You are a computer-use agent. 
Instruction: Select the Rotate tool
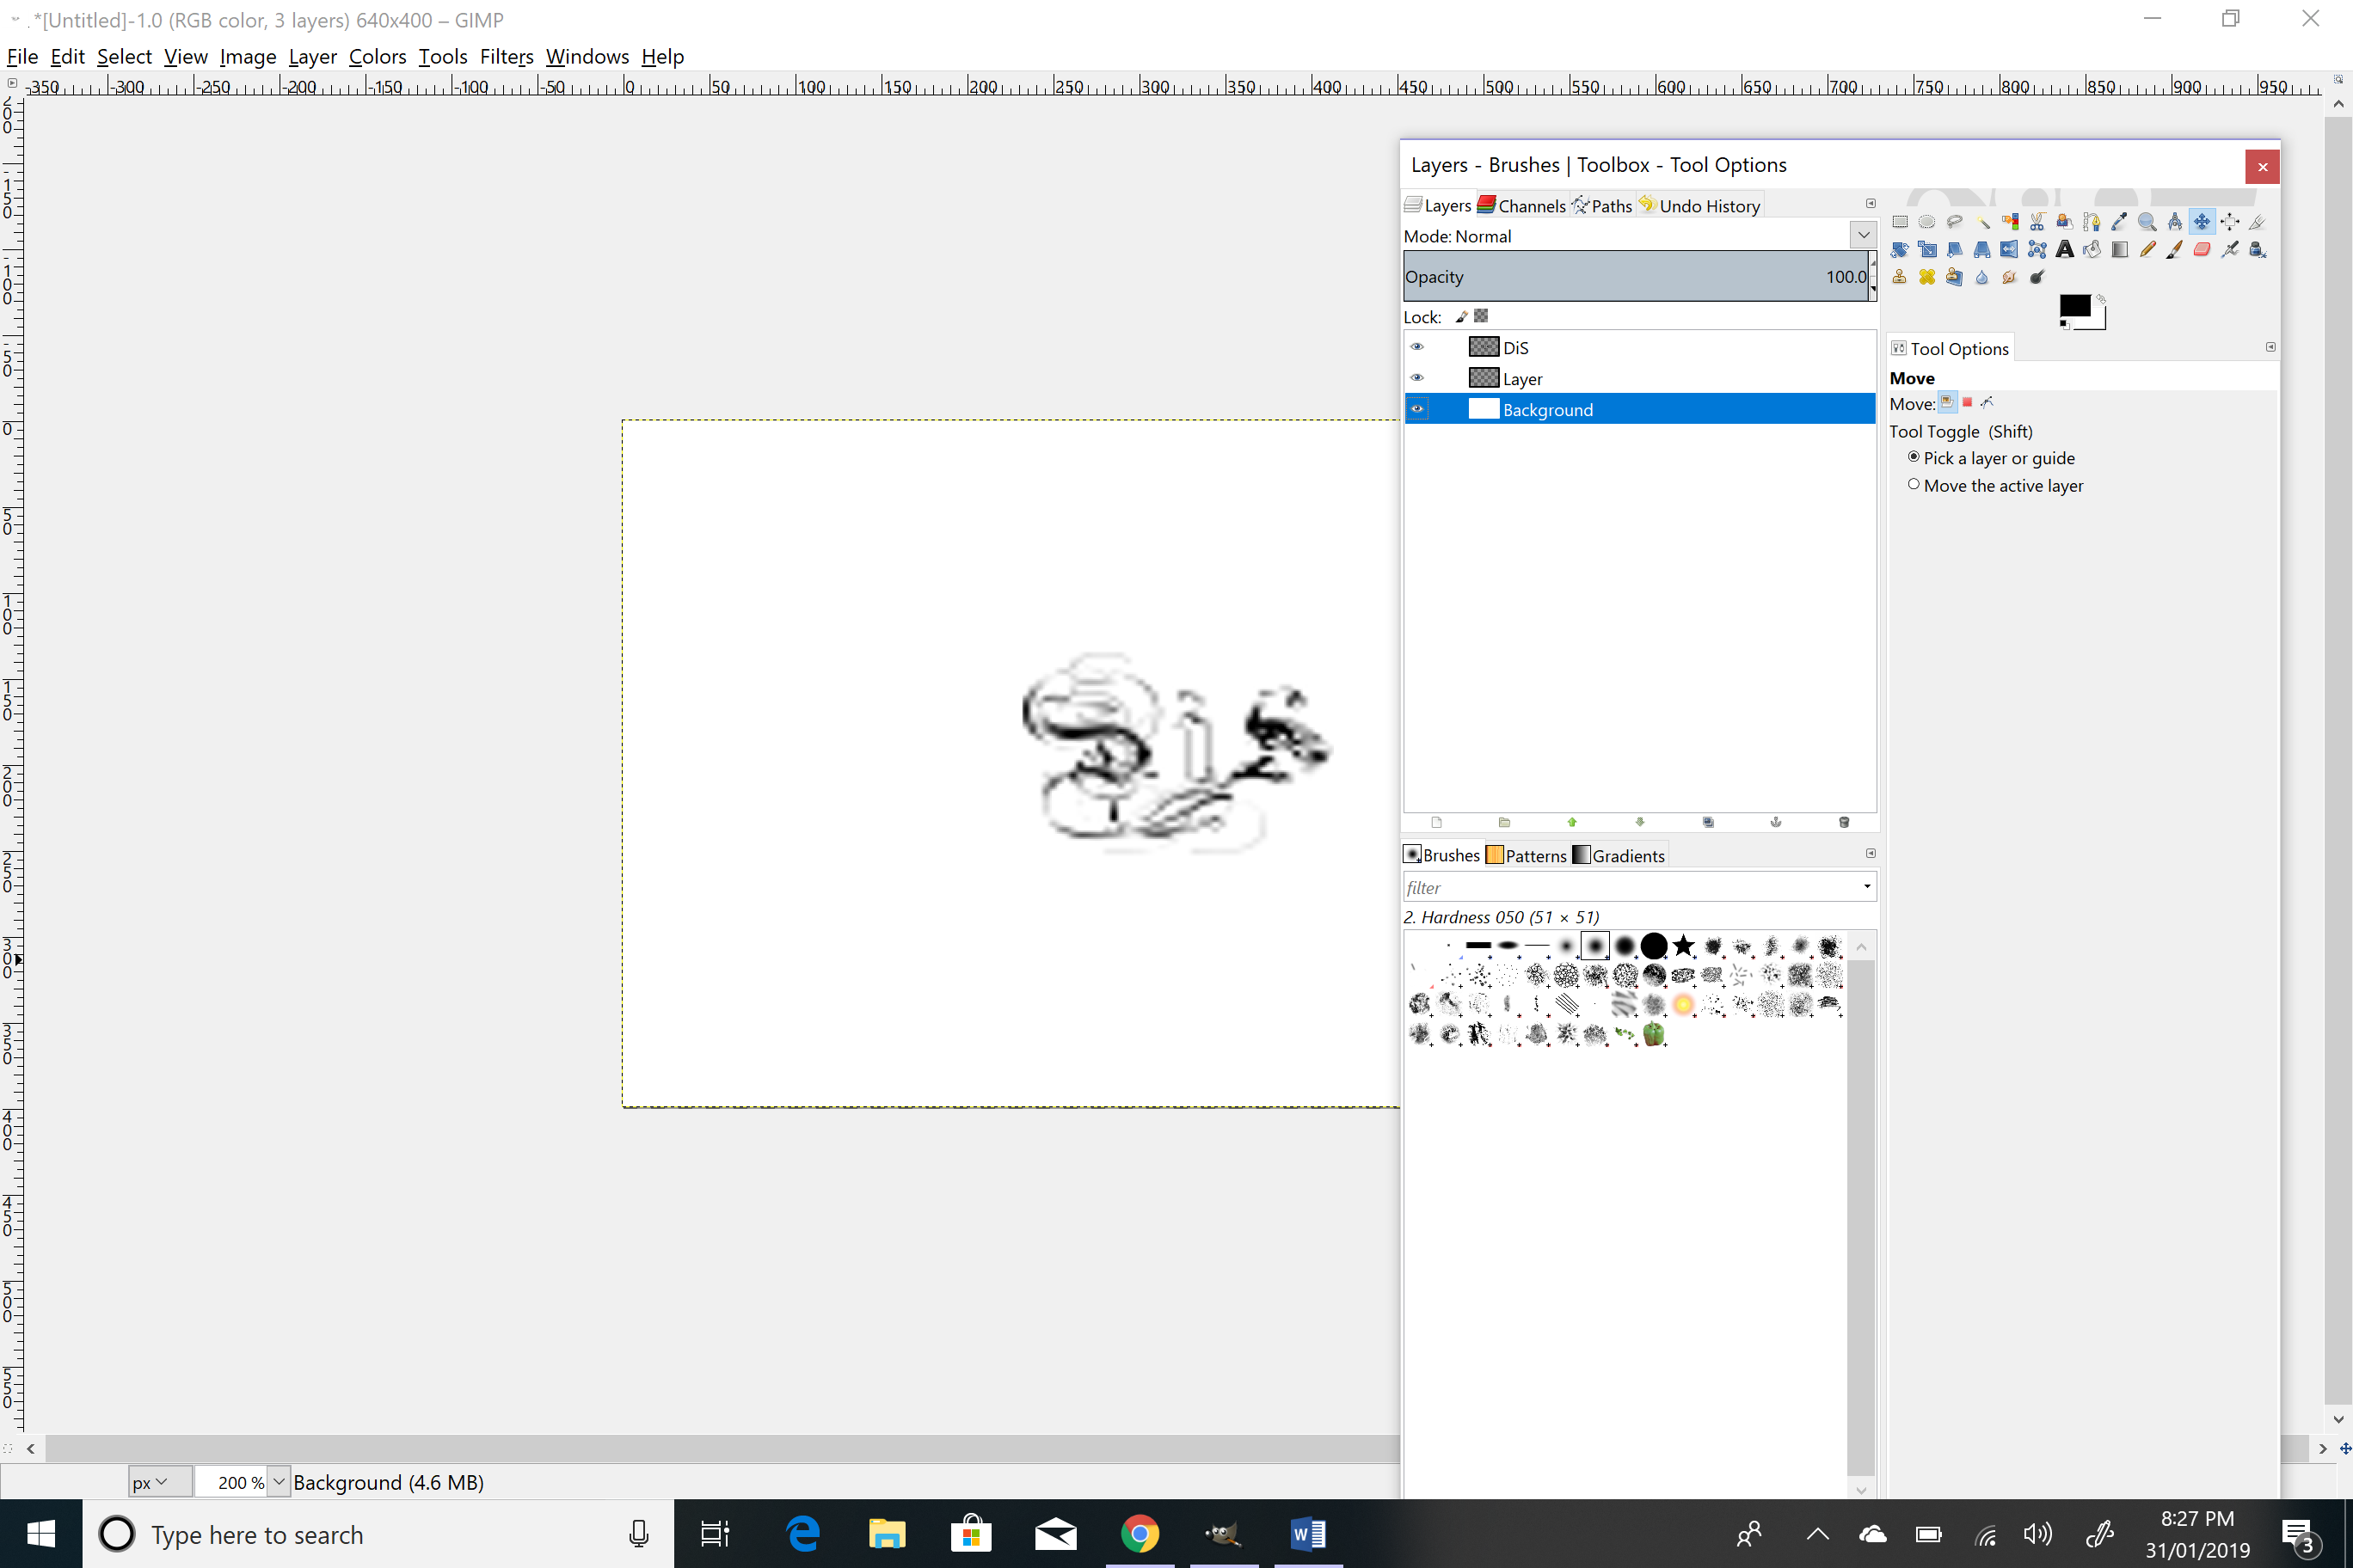coord(1899,249)
